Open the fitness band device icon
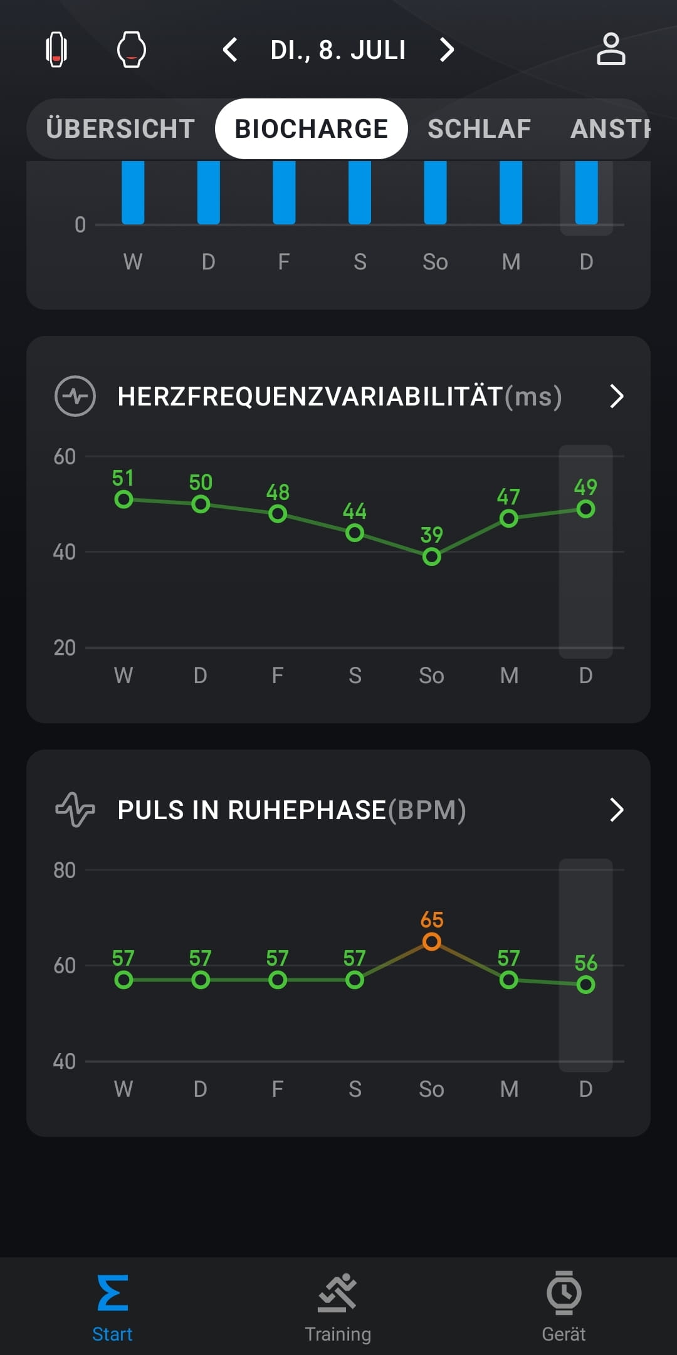The image size is (677, 1355). click(56, 50)
